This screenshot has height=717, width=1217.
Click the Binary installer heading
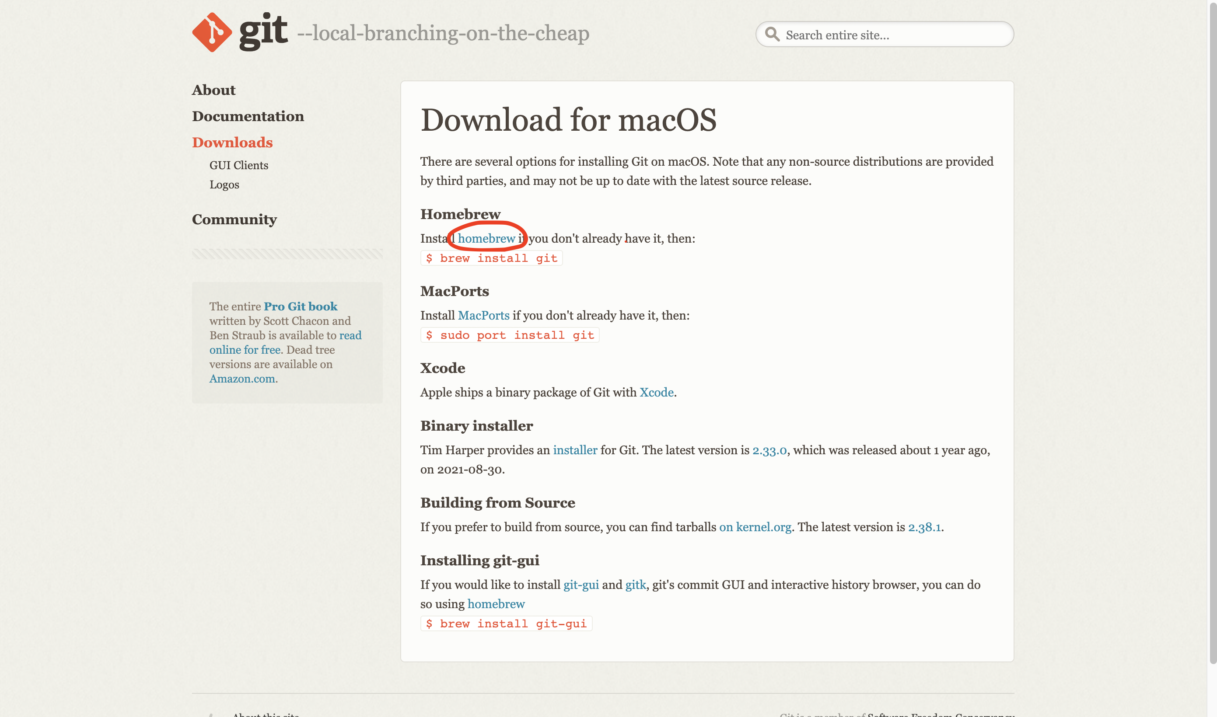pos(476,426)
